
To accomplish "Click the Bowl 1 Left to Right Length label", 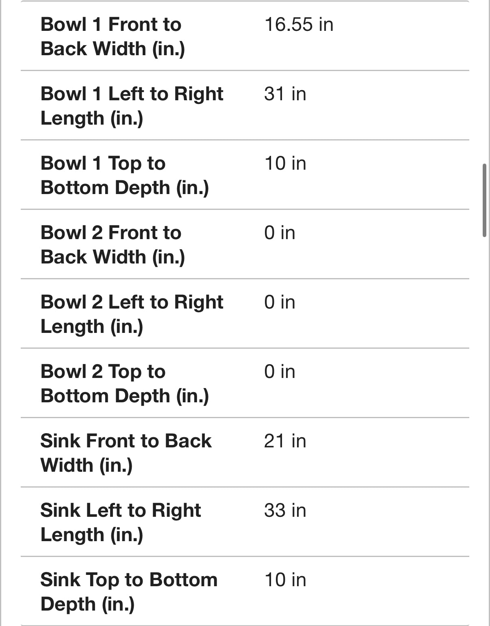I will 132,106.
